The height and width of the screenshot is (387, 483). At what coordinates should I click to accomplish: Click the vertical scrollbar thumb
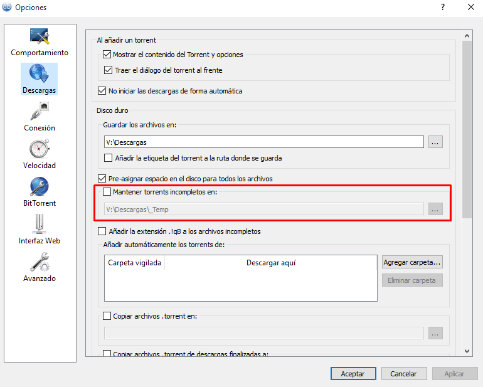[467, 129]
